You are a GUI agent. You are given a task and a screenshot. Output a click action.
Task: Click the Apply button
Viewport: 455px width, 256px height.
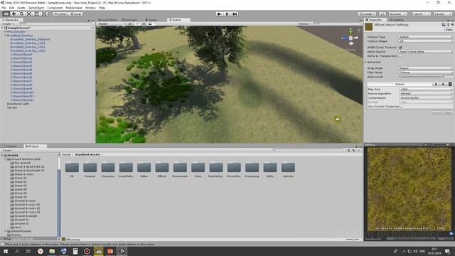(x=449, y=112)
